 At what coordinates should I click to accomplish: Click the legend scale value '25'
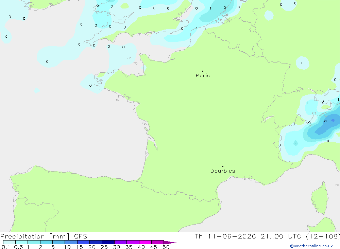coord(104,247)
